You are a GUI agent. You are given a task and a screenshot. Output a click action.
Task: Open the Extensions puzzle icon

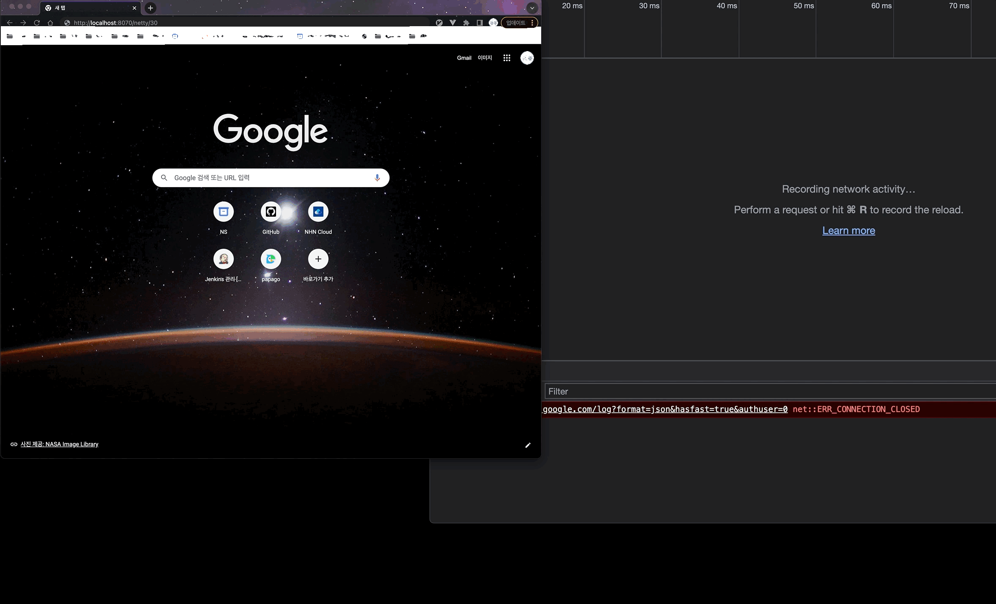[x=466, y=23]
